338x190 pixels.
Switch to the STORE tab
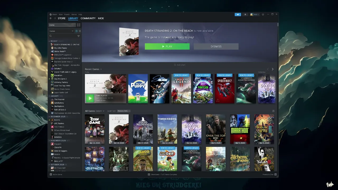[x=62, y=18]
